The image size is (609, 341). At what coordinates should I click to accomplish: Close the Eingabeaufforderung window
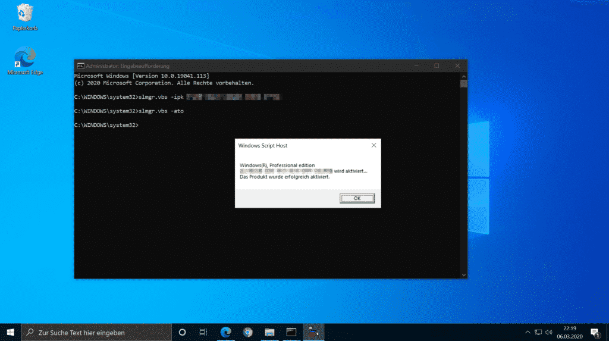tap(457, 65)
